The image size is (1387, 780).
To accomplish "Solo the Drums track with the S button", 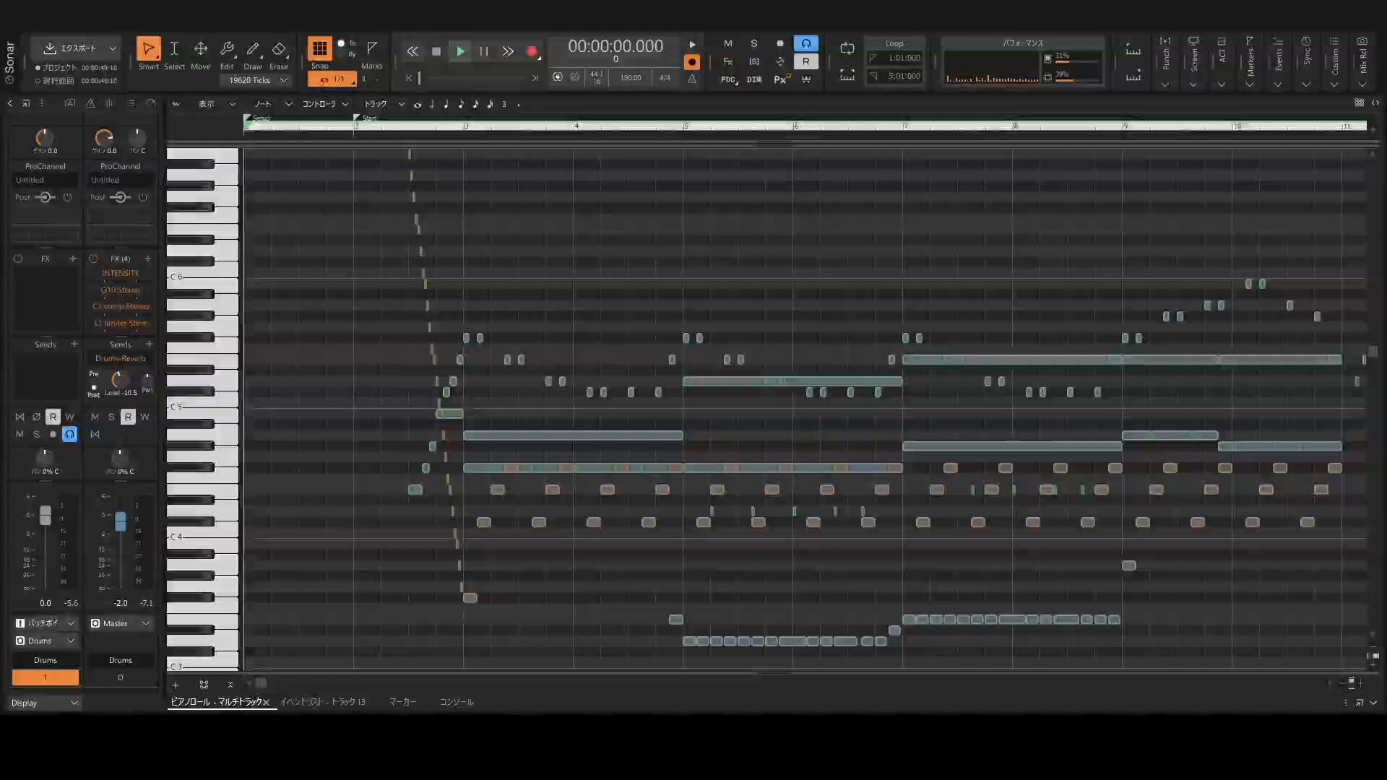I will coord(36,434).
